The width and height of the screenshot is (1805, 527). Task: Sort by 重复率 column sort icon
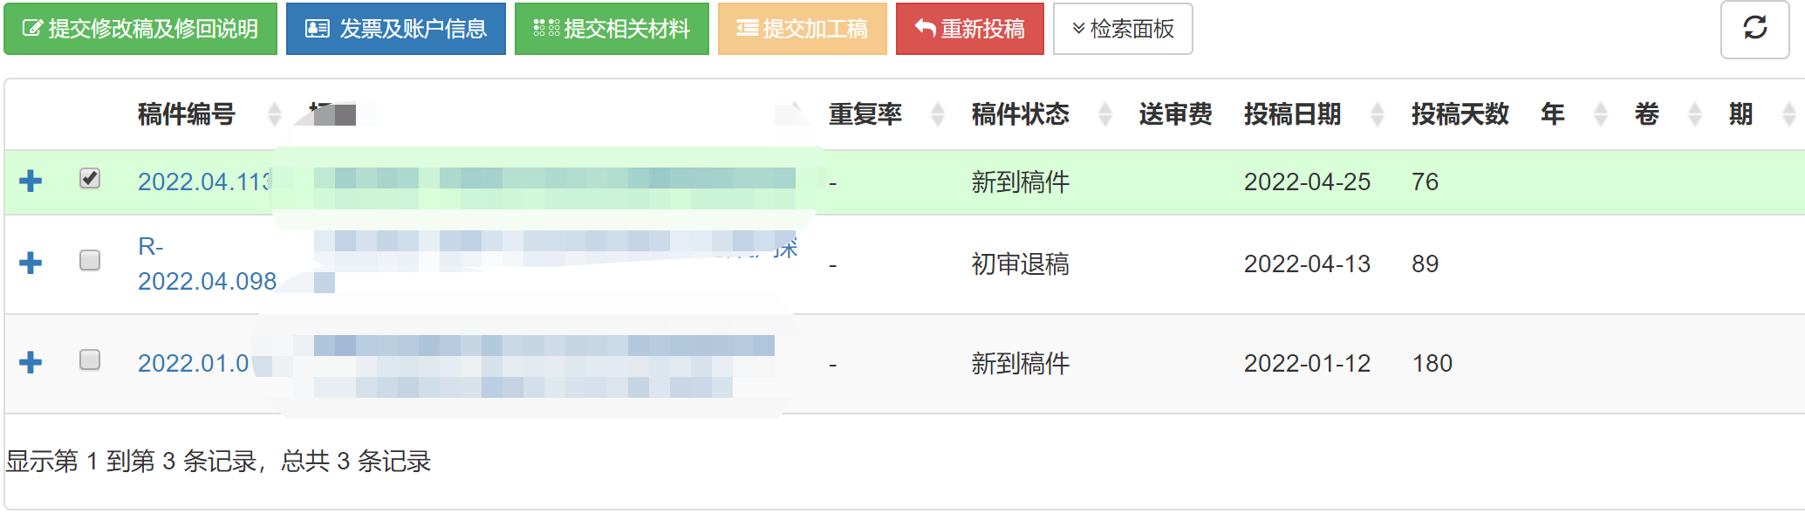click(x=938, y=114)
